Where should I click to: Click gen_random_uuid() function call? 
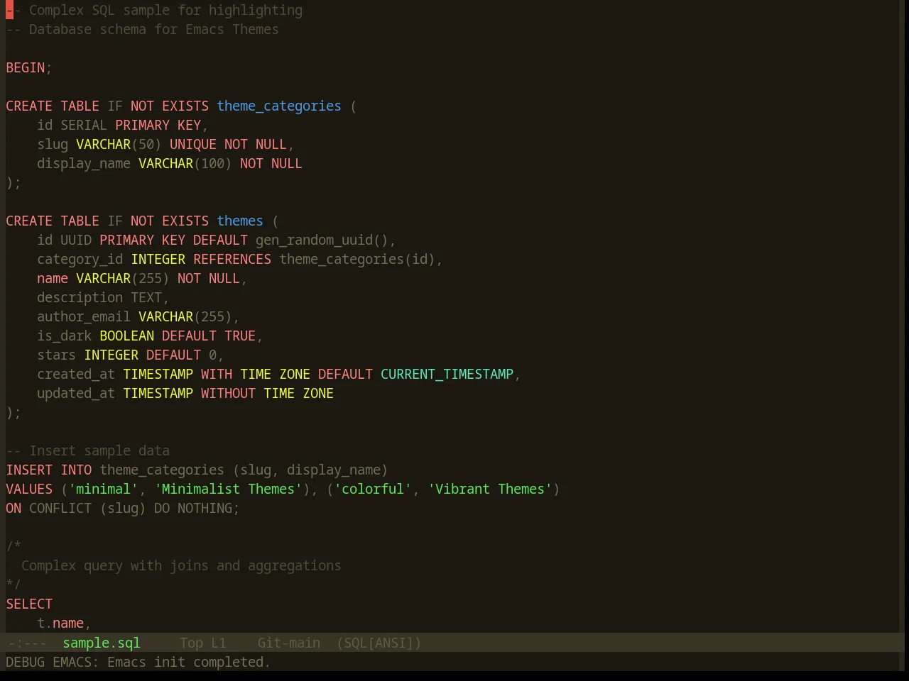coord(322,240)
